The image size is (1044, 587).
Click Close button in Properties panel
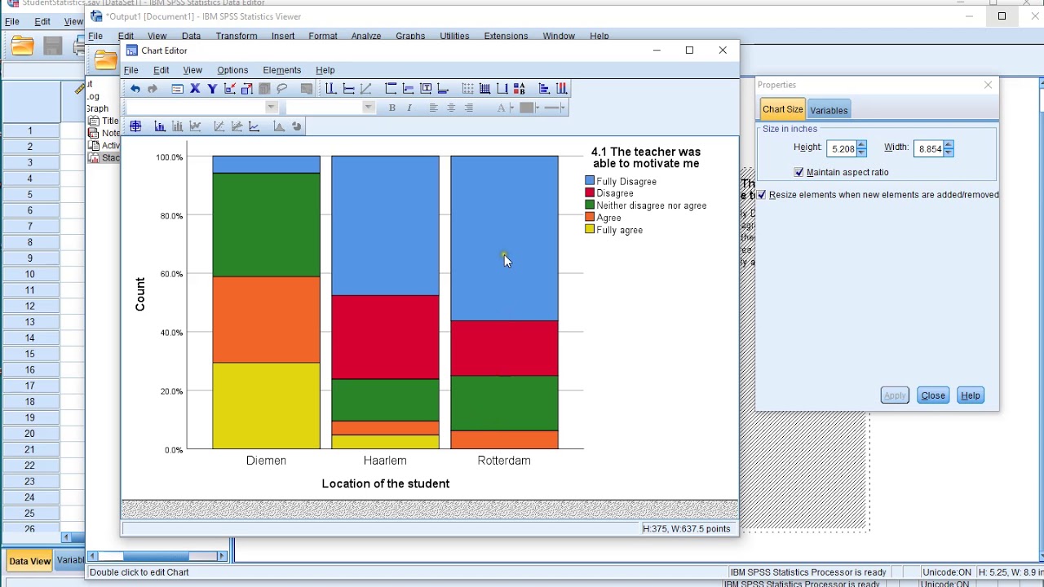pos(933,395)
